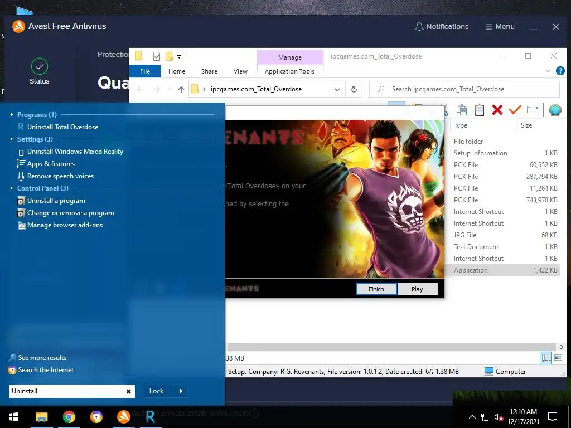571x428 pixels.
Task: Click the network icon in system tray
Action: [x=486, y=417]
